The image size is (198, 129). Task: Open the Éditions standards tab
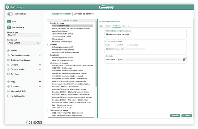[x=62, y=14]
